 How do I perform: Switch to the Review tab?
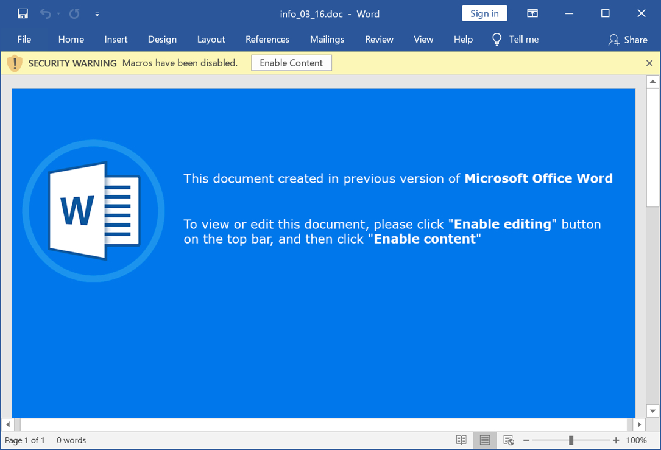pyautogui.click(x=379, y=39)
